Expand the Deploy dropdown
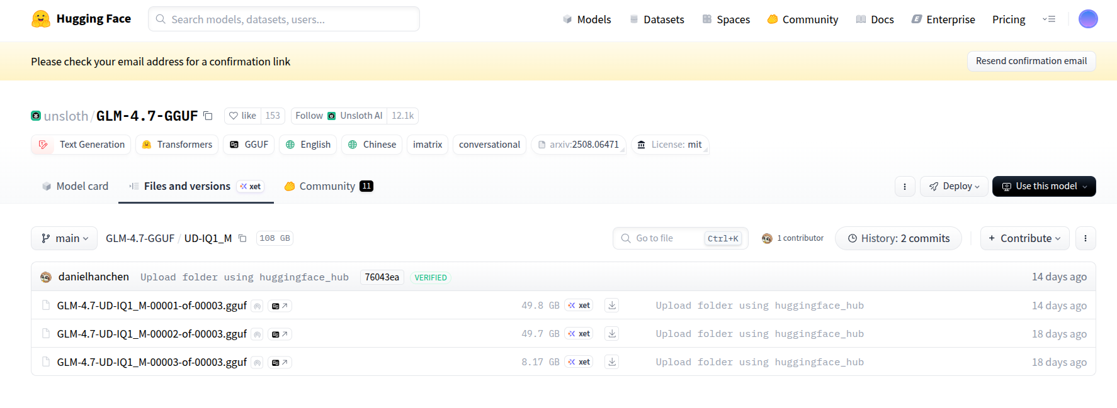Screen dimensions: 1117x408 (x=954, y=186)
